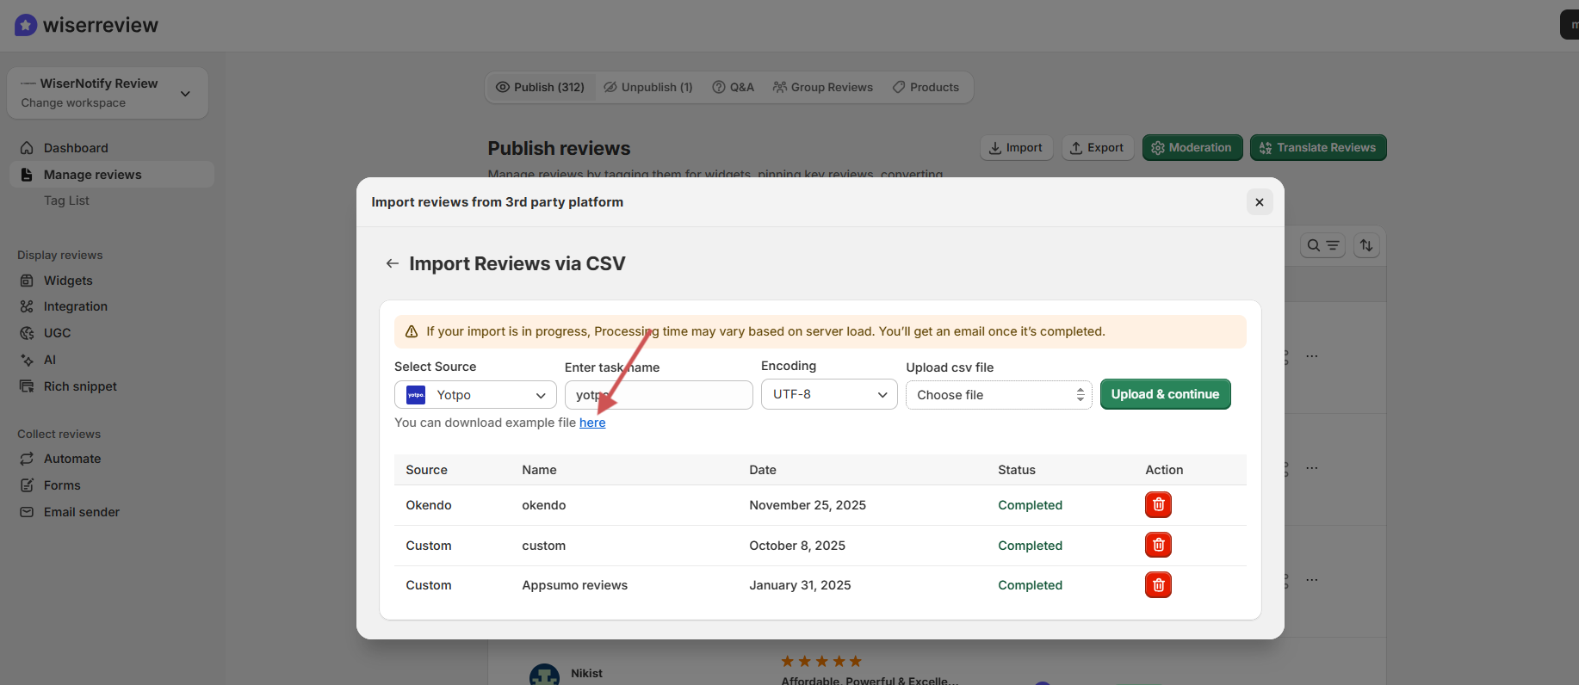Open the Select Source dropdown showing Yotpo

coord(475,395)
